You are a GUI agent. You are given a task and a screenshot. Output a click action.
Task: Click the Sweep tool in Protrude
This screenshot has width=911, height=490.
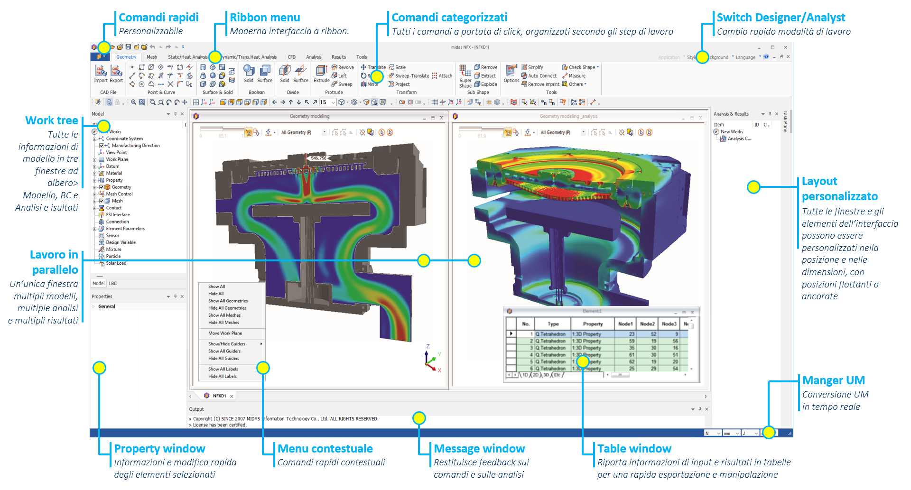pyautogui.click(x=342, y=84)
